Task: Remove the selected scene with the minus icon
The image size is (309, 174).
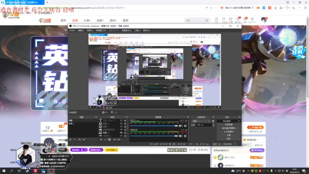Action: click(75, 140)
